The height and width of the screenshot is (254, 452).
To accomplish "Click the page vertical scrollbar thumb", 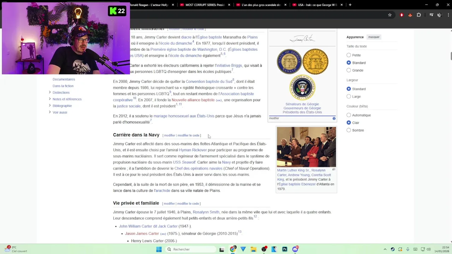I will tap(451, 56).
